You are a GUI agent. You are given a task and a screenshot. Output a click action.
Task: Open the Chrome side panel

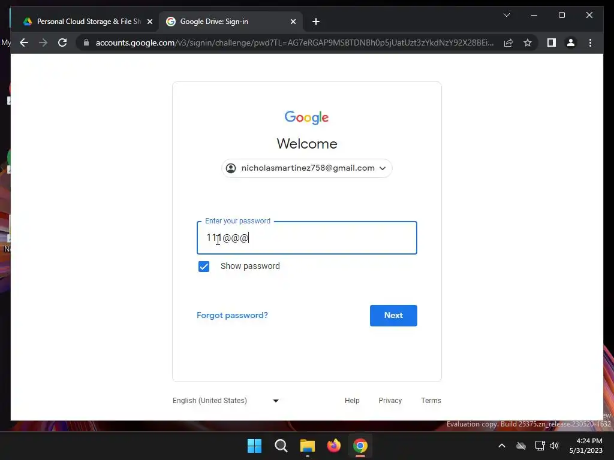click(x=552, y=43)
